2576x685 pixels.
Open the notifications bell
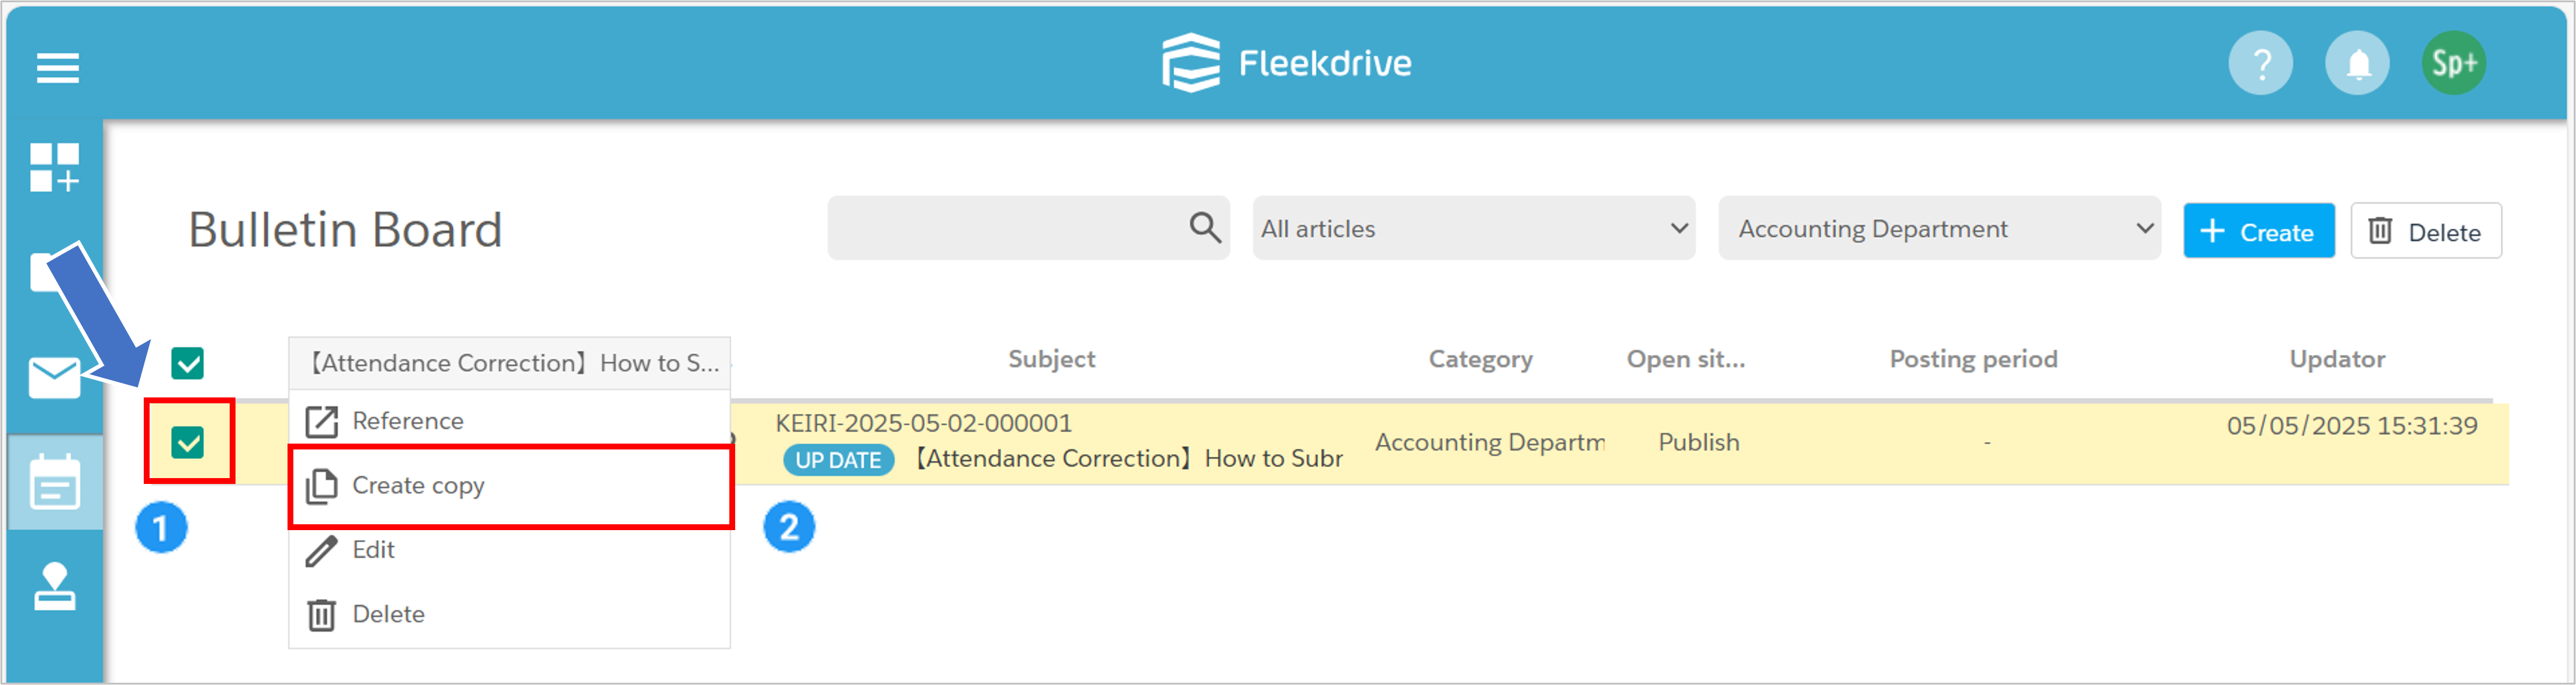click(x=2357, y=63)
